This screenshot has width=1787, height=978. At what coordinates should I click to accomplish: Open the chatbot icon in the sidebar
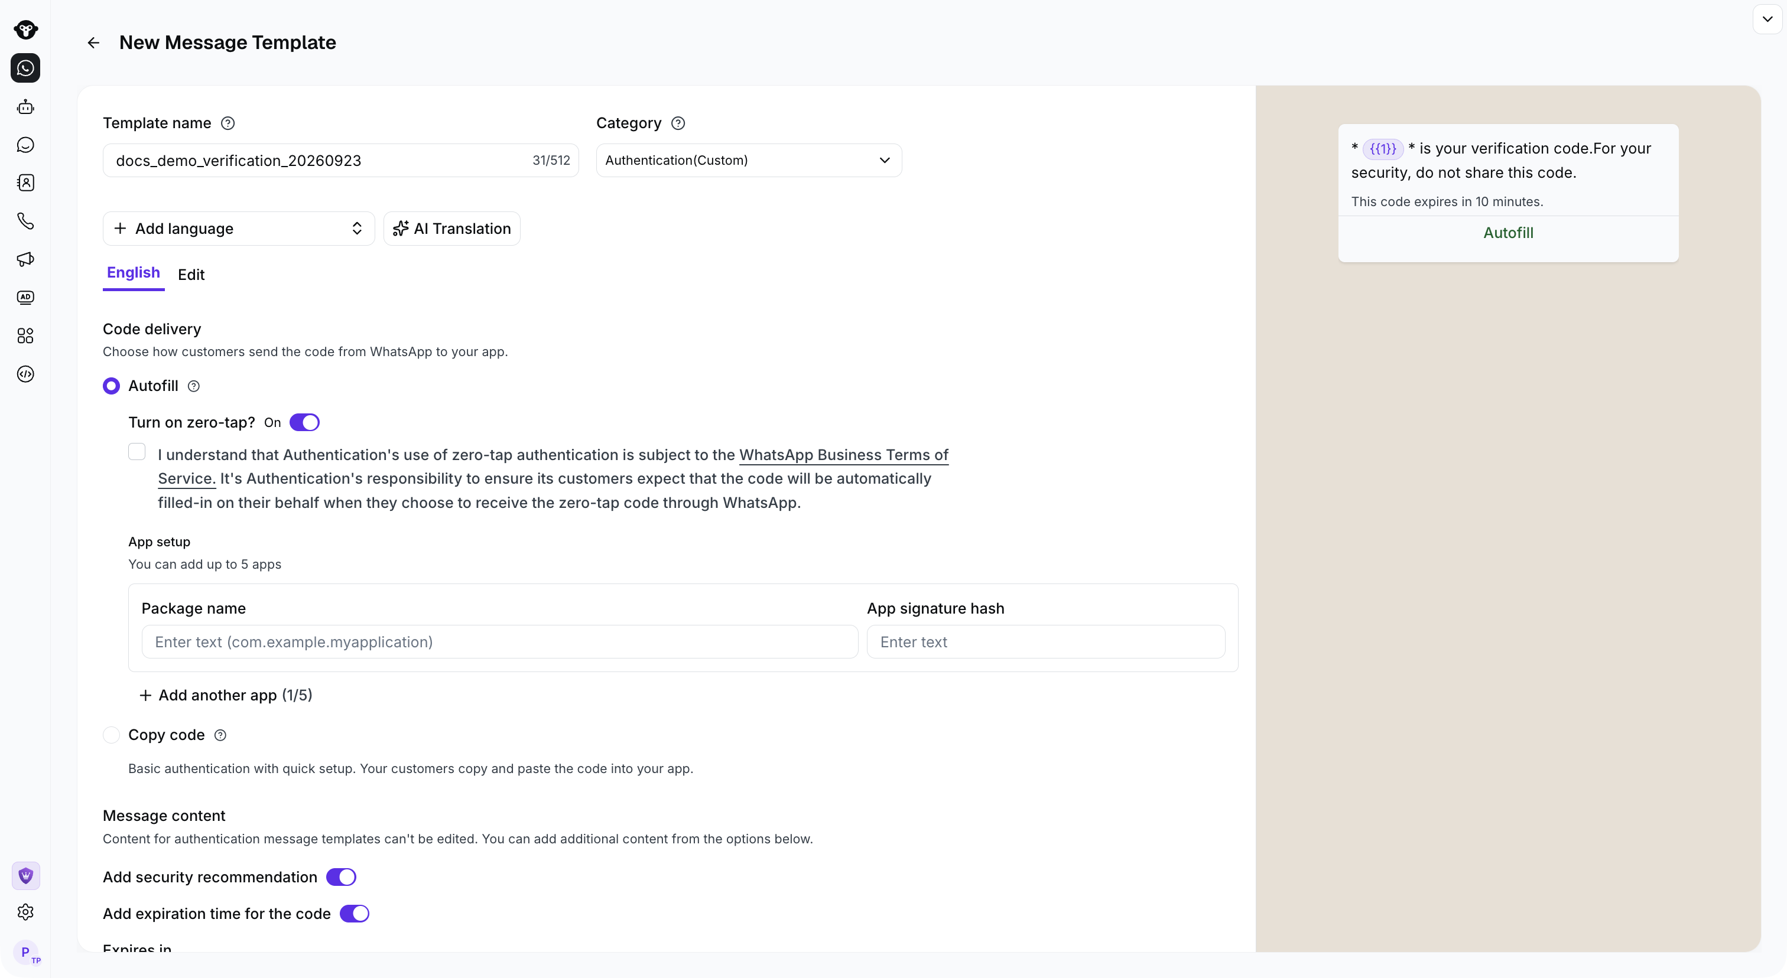[x=25, y=107]
